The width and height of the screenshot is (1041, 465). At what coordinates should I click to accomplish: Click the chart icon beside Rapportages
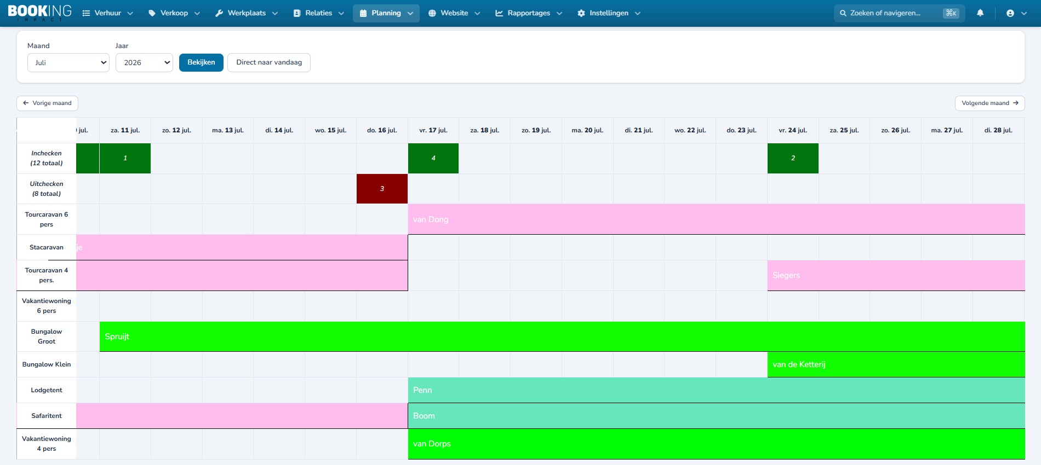coord(499,13)
